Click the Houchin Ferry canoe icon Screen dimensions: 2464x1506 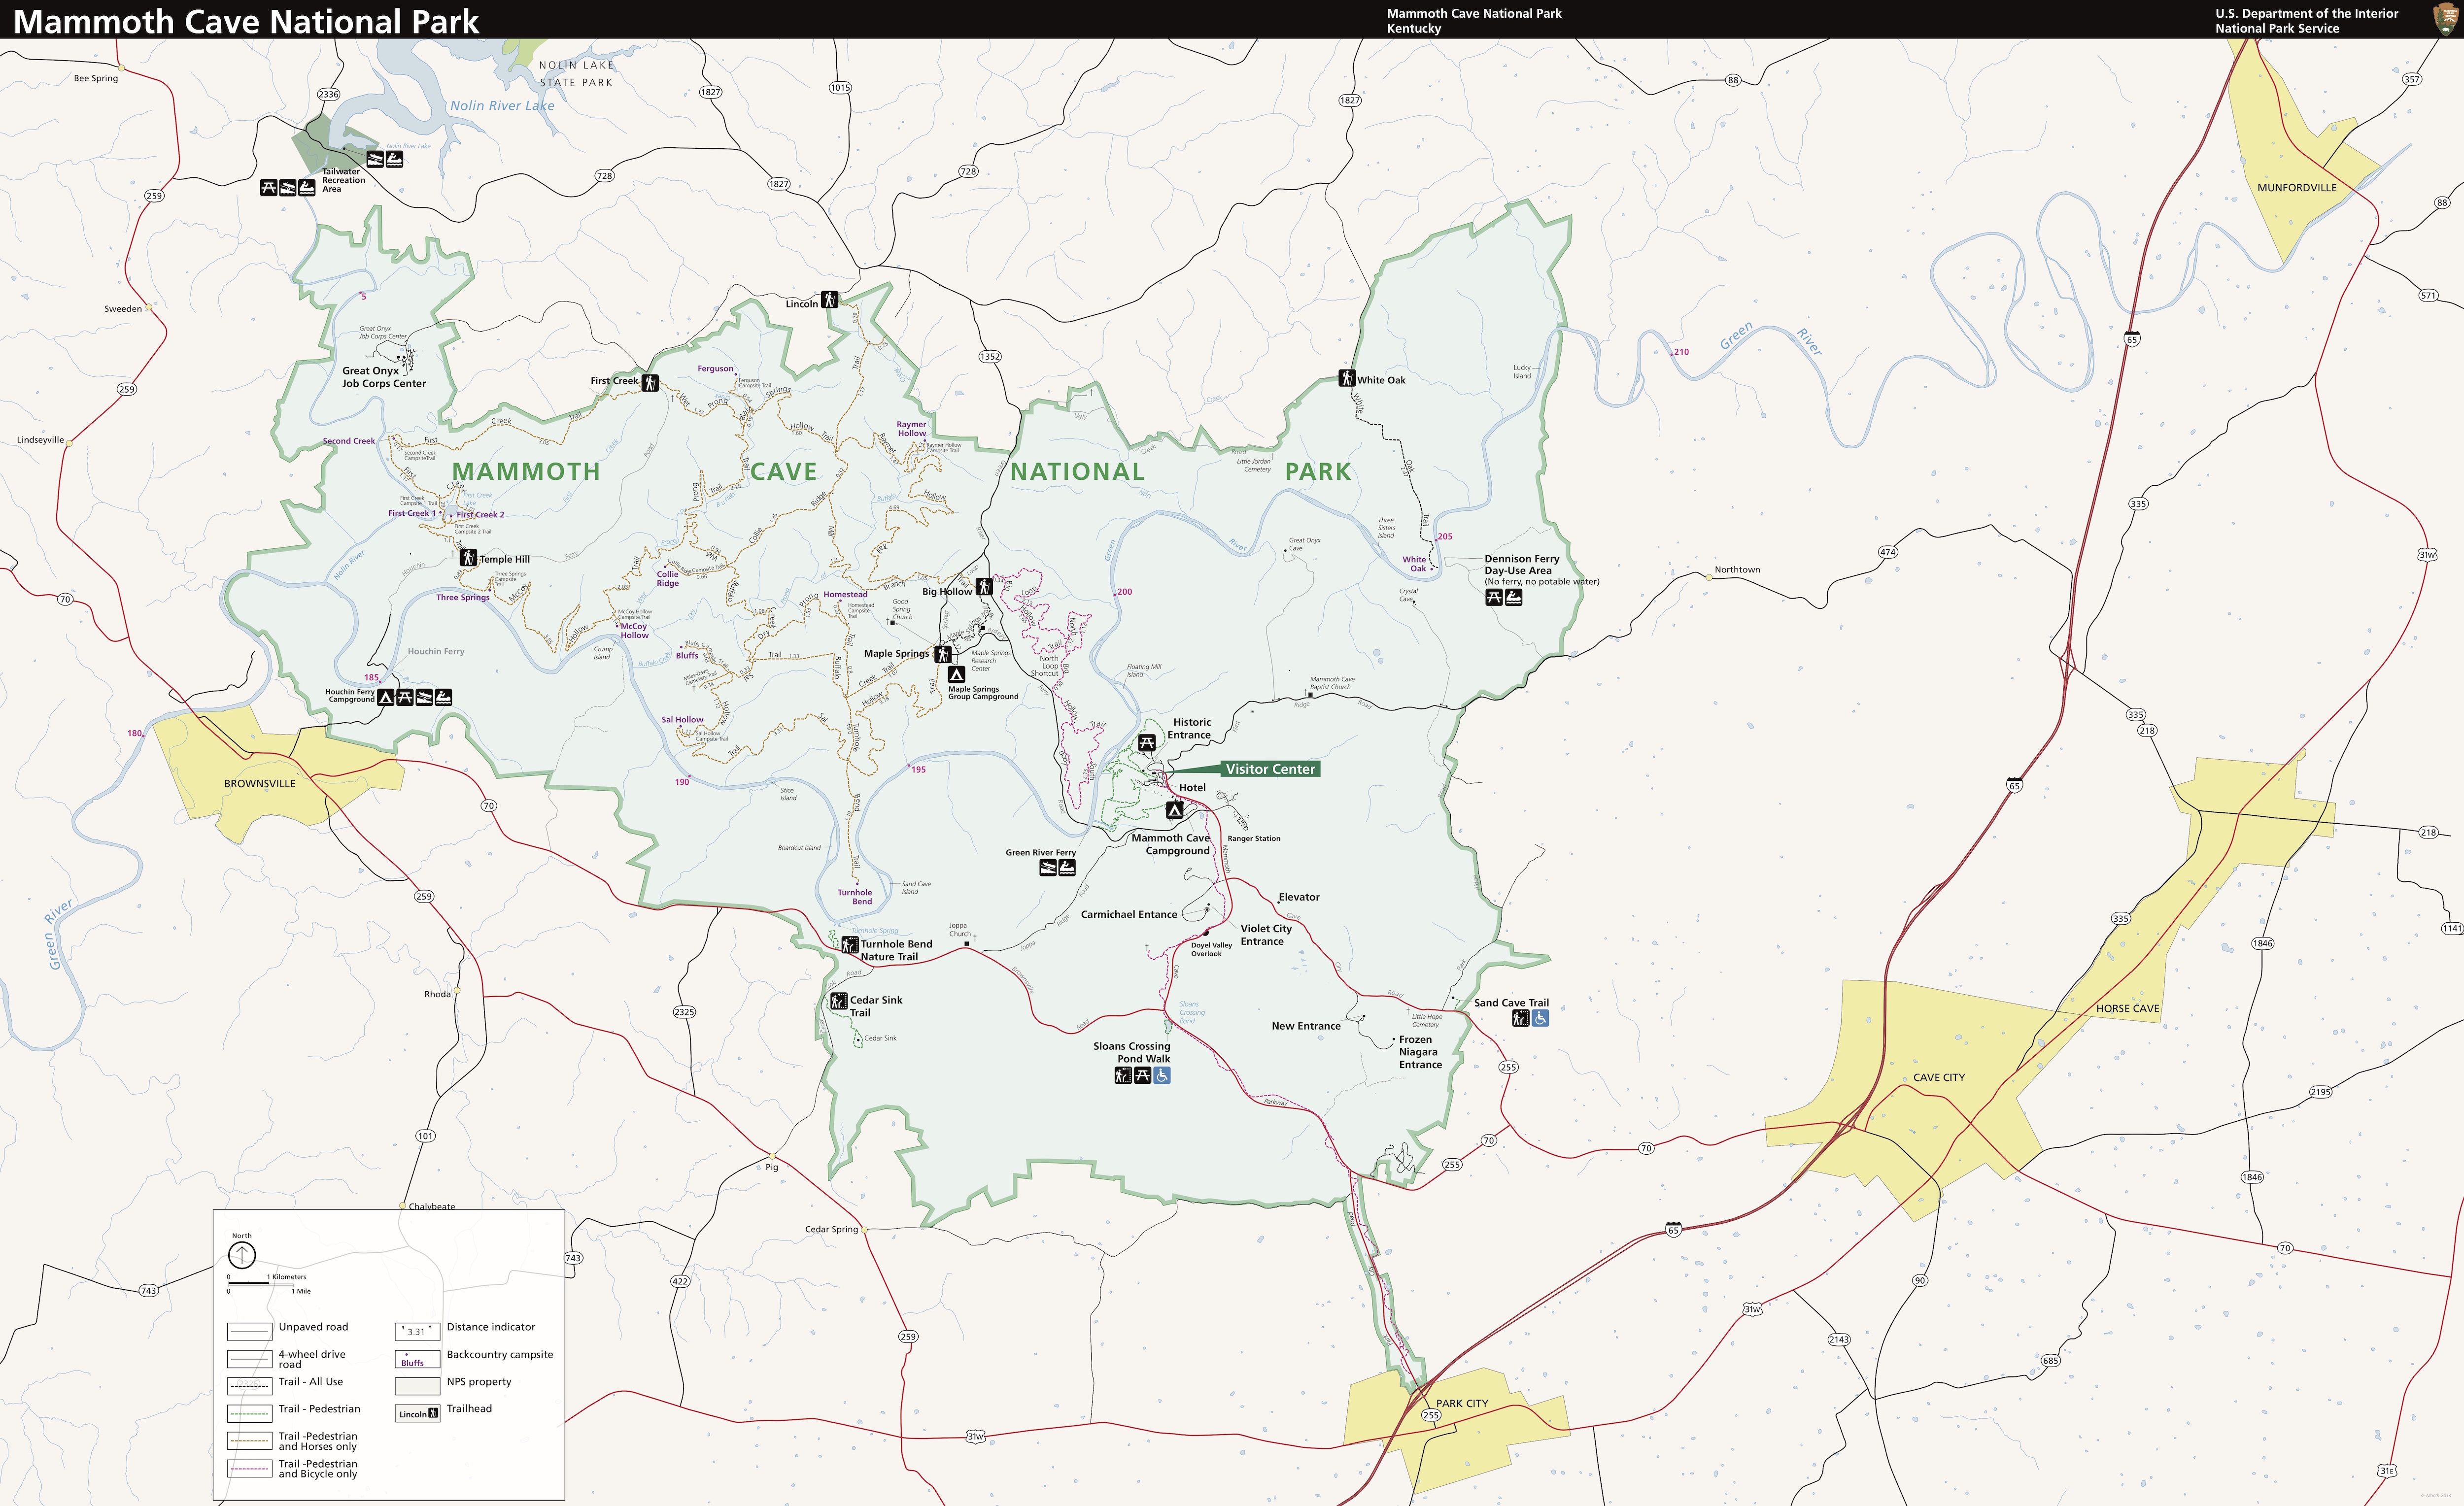click(443, 697)
